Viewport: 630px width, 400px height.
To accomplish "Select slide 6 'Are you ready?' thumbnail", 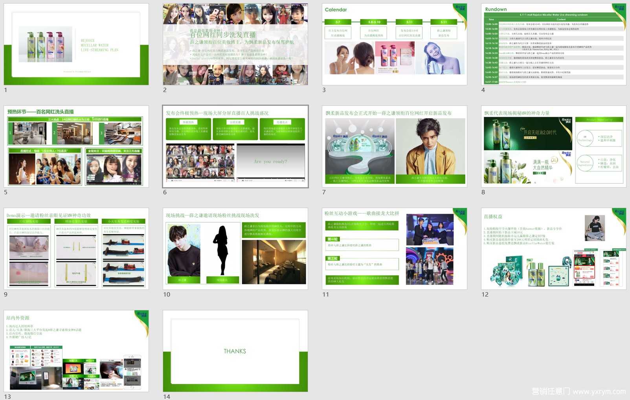I will (235, 146).
